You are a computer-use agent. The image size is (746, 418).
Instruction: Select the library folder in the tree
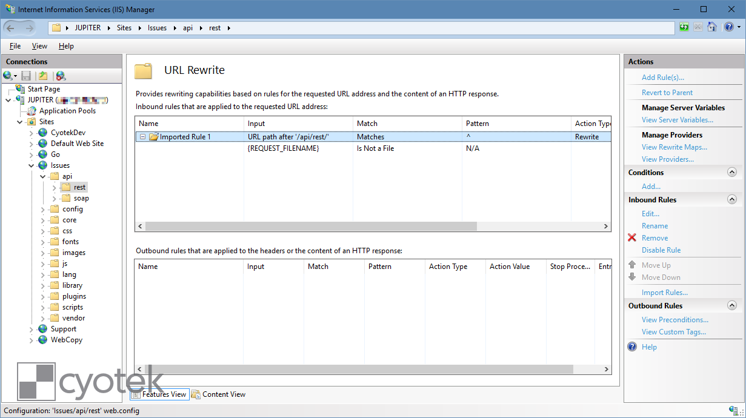[x=72, y=285]
